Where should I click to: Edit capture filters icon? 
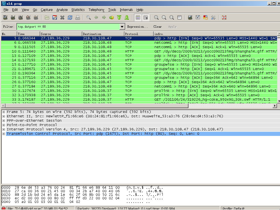[x=190, y=17]
